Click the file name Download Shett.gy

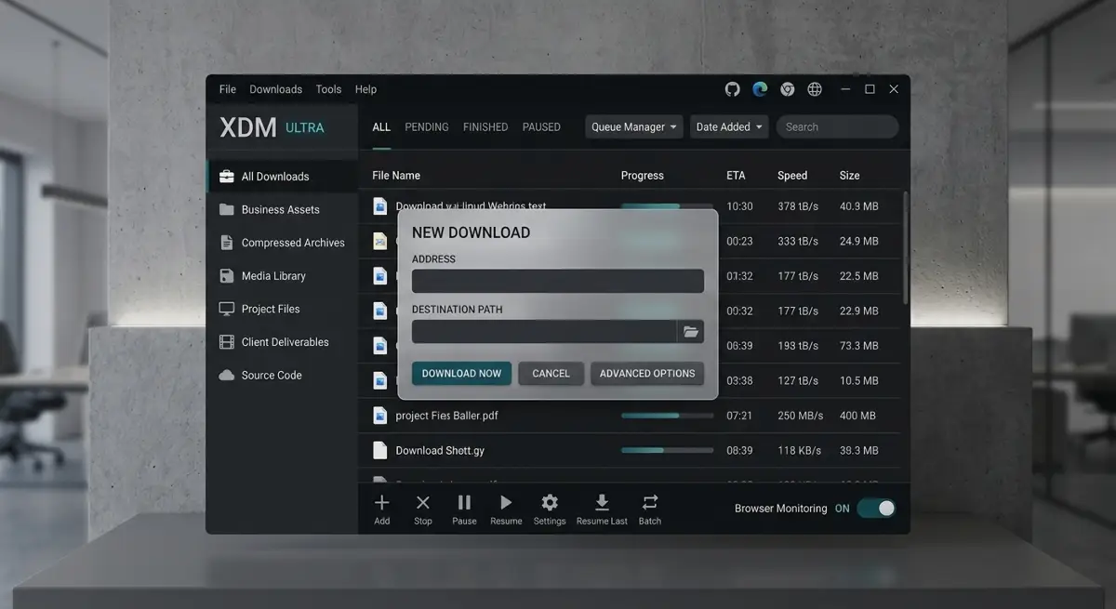(440, 450)
